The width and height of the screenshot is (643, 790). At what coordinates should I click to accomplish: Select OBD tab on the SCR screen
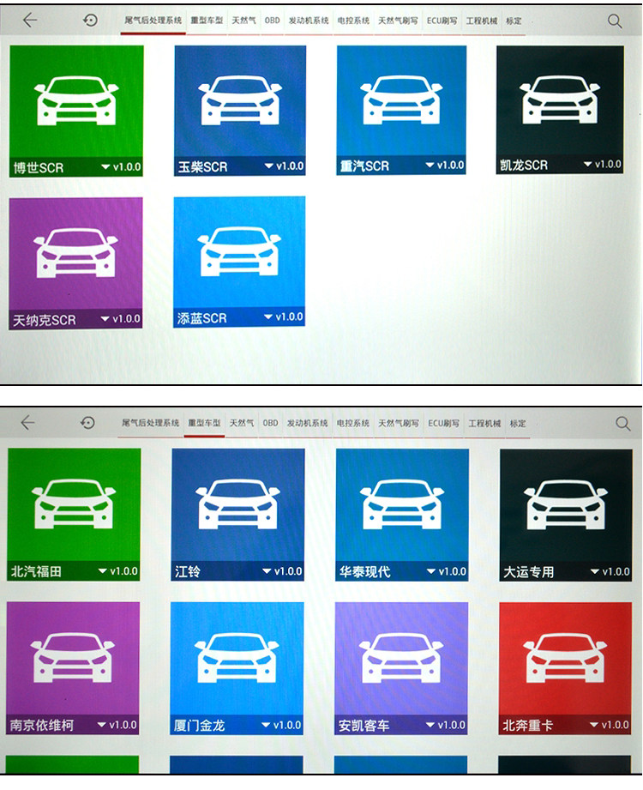pos(273,21)
